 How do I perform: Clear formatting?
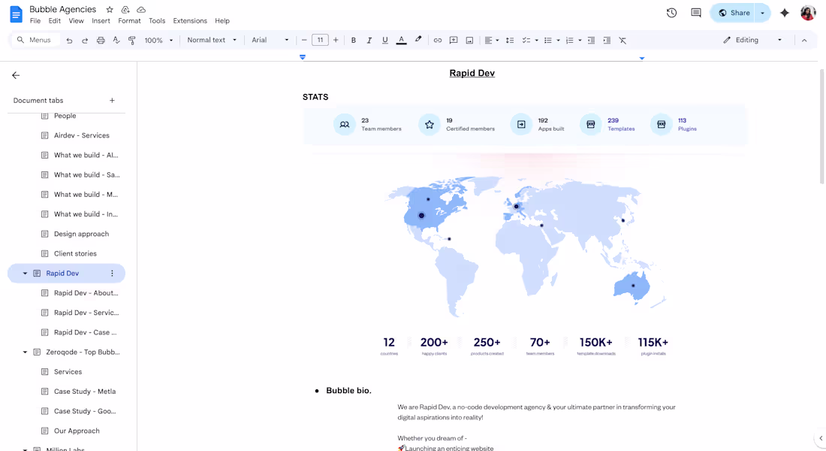(x=623, y=40)
